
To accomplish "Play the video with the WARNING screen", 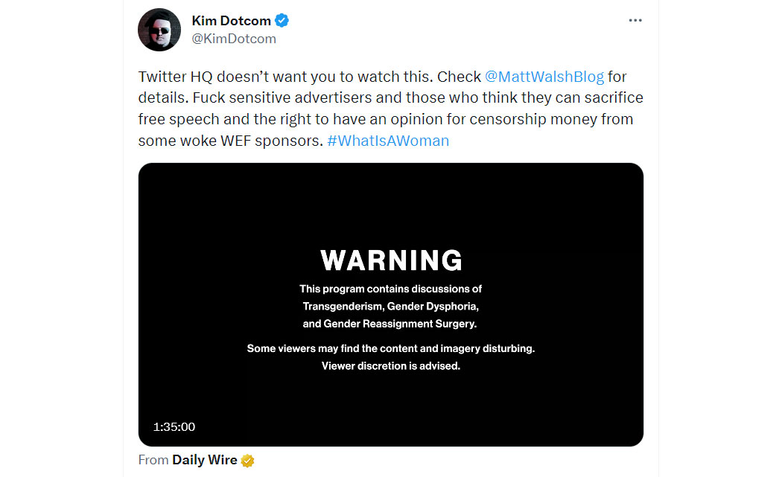I will pos(390,304).
